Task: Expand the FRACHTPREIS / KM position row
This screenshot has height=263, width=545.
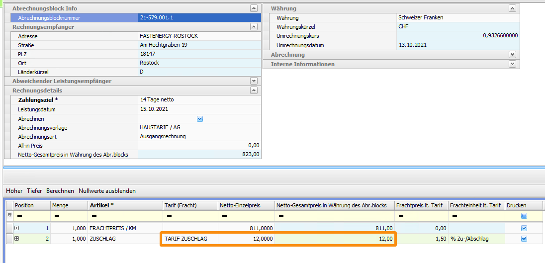Action: click(16, 228)
